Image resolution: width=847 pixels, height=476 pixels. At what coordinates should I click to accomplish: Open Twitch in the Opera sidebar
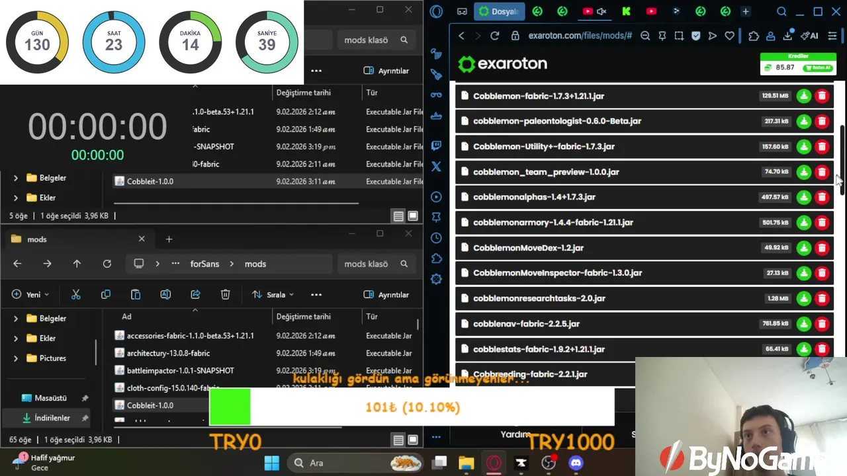[x=436, y=146]
